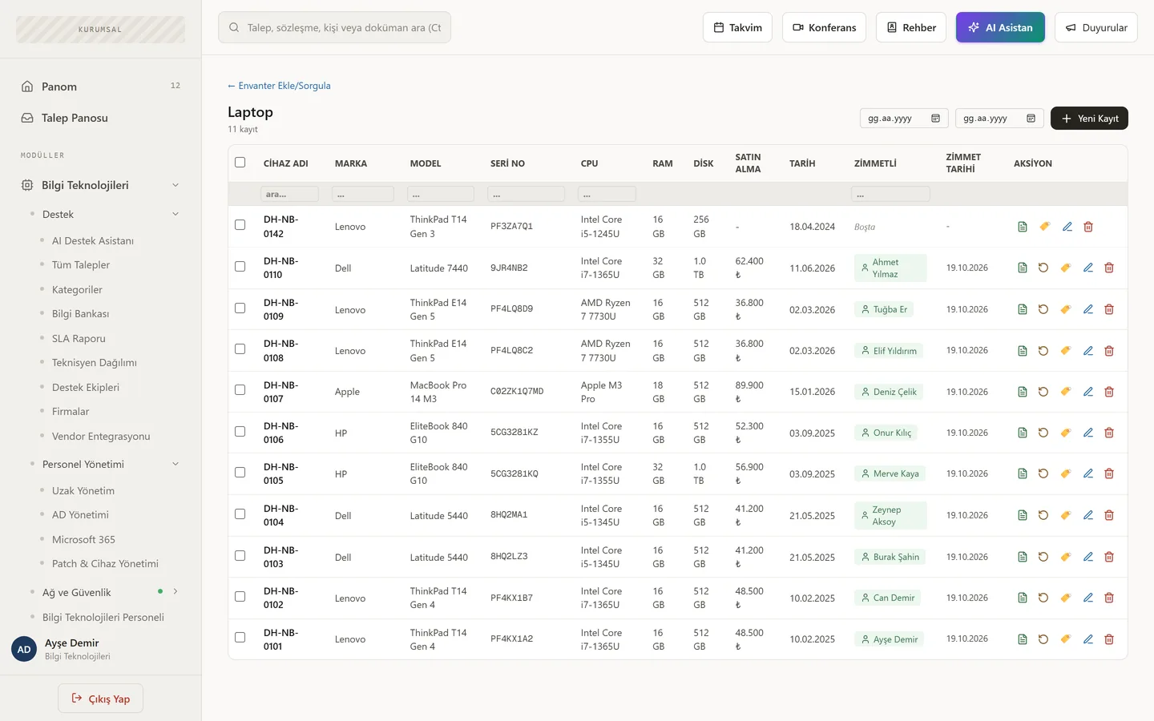Open the document icon for DH-NB-0142
This screenshot has width=1154, height=721.
(1023, 227)
